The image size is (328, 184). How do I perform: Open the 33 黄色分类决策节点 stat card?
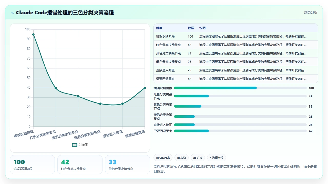(x=127, y=165)
